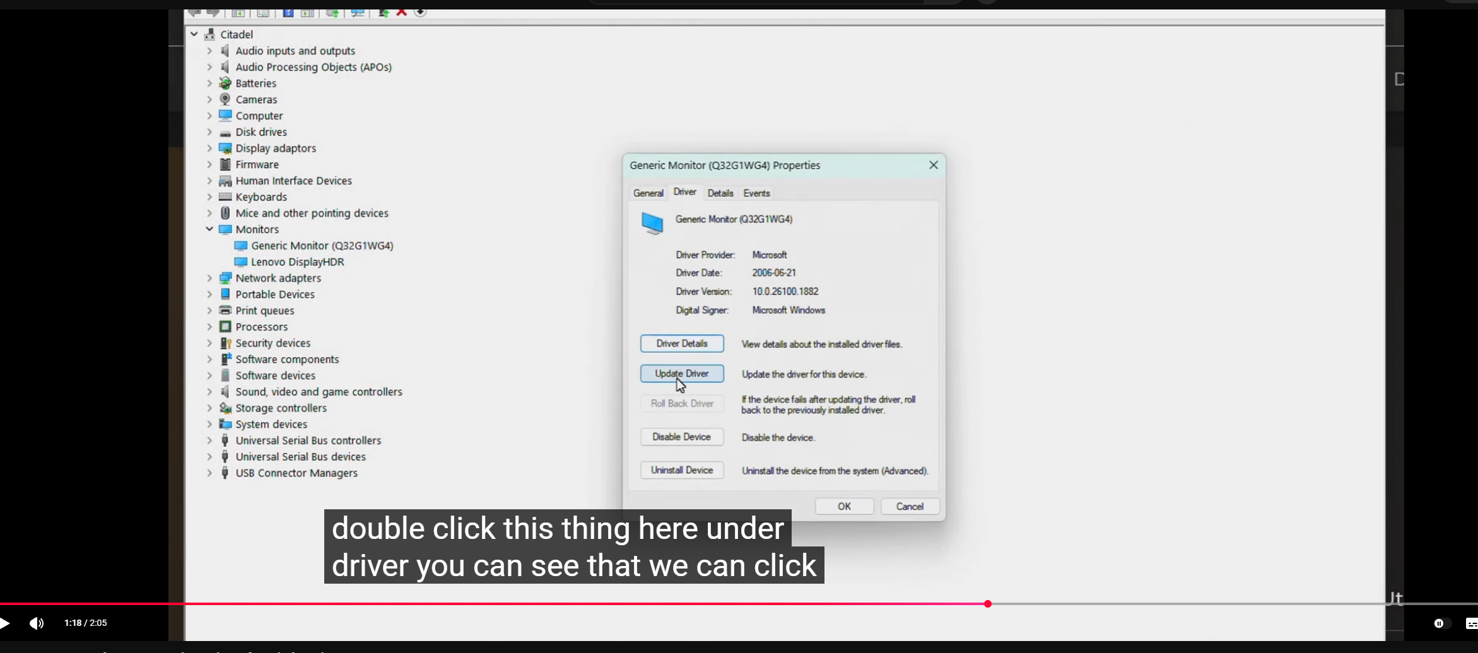Click the Processors category icon
This screenshot has height=653, width=1478.
225,326
